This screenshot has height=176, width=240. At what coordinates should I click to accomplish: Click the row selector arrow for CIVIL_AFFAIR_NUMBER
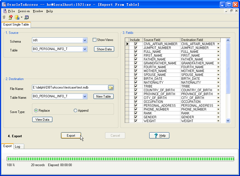(127, 44)
